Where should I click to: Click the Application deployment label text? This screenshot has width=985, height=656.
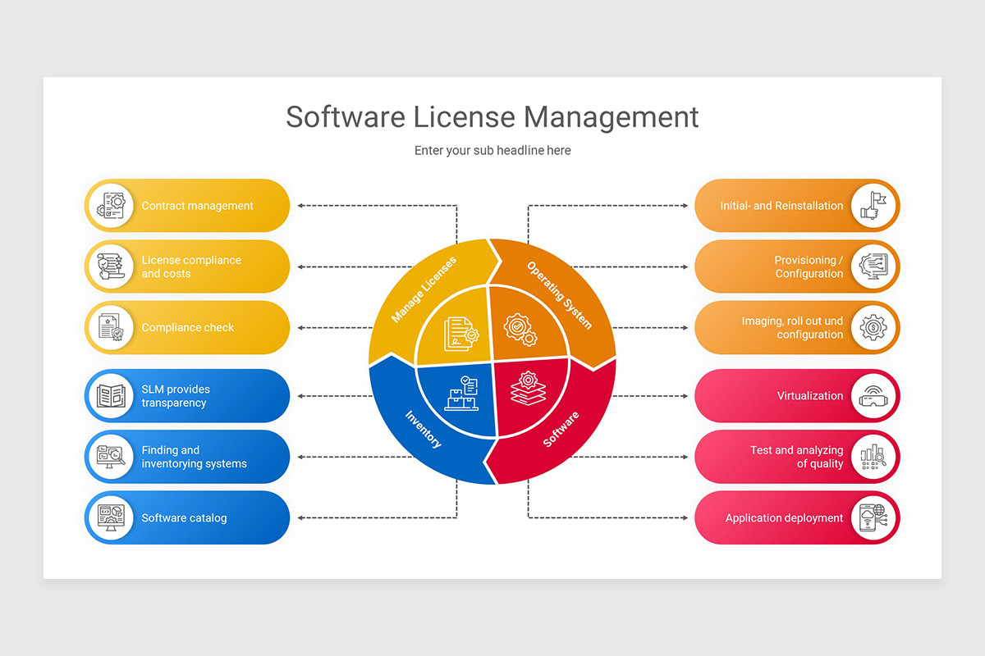coord(784,518)
